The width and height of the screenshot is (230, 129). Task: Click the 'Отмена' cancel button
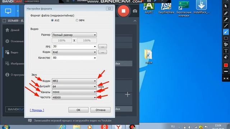(x=101, y=110)
